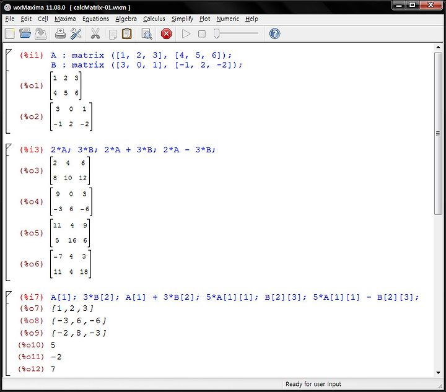Collapse the %i1 cell with its bracket triangle
The height and width of the screenshot is (392, 446).
click(8, 52)
